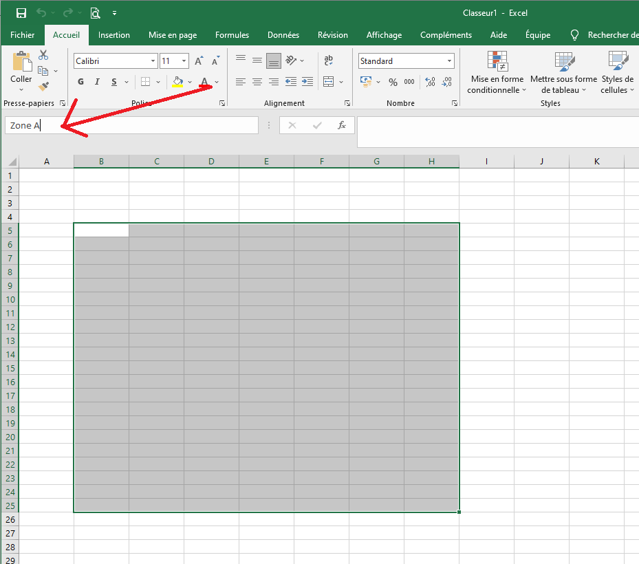Open the Calibri font name dropdown
Viewport: 639px width, 564px height.
click(x=153, y=61)
